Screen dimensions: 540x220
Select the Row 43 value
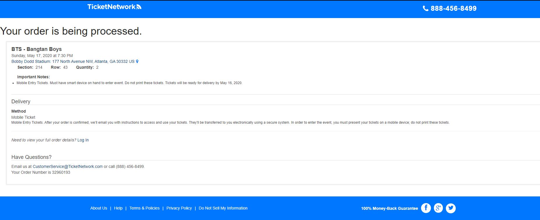[x=65, y=67]
